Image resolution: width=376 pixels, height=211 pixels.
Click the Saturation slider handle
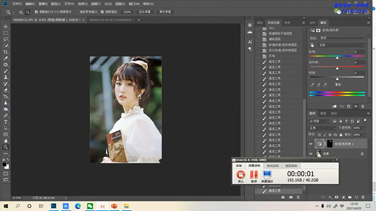[x=337, y=69]
